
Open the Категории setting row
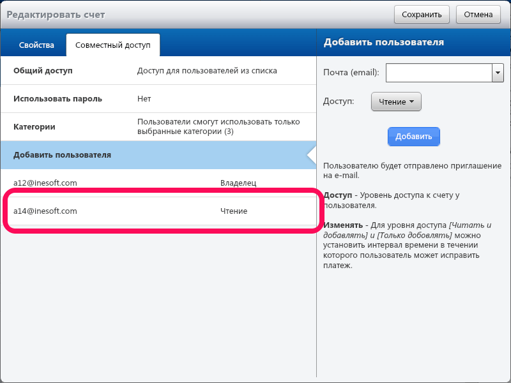34,127
